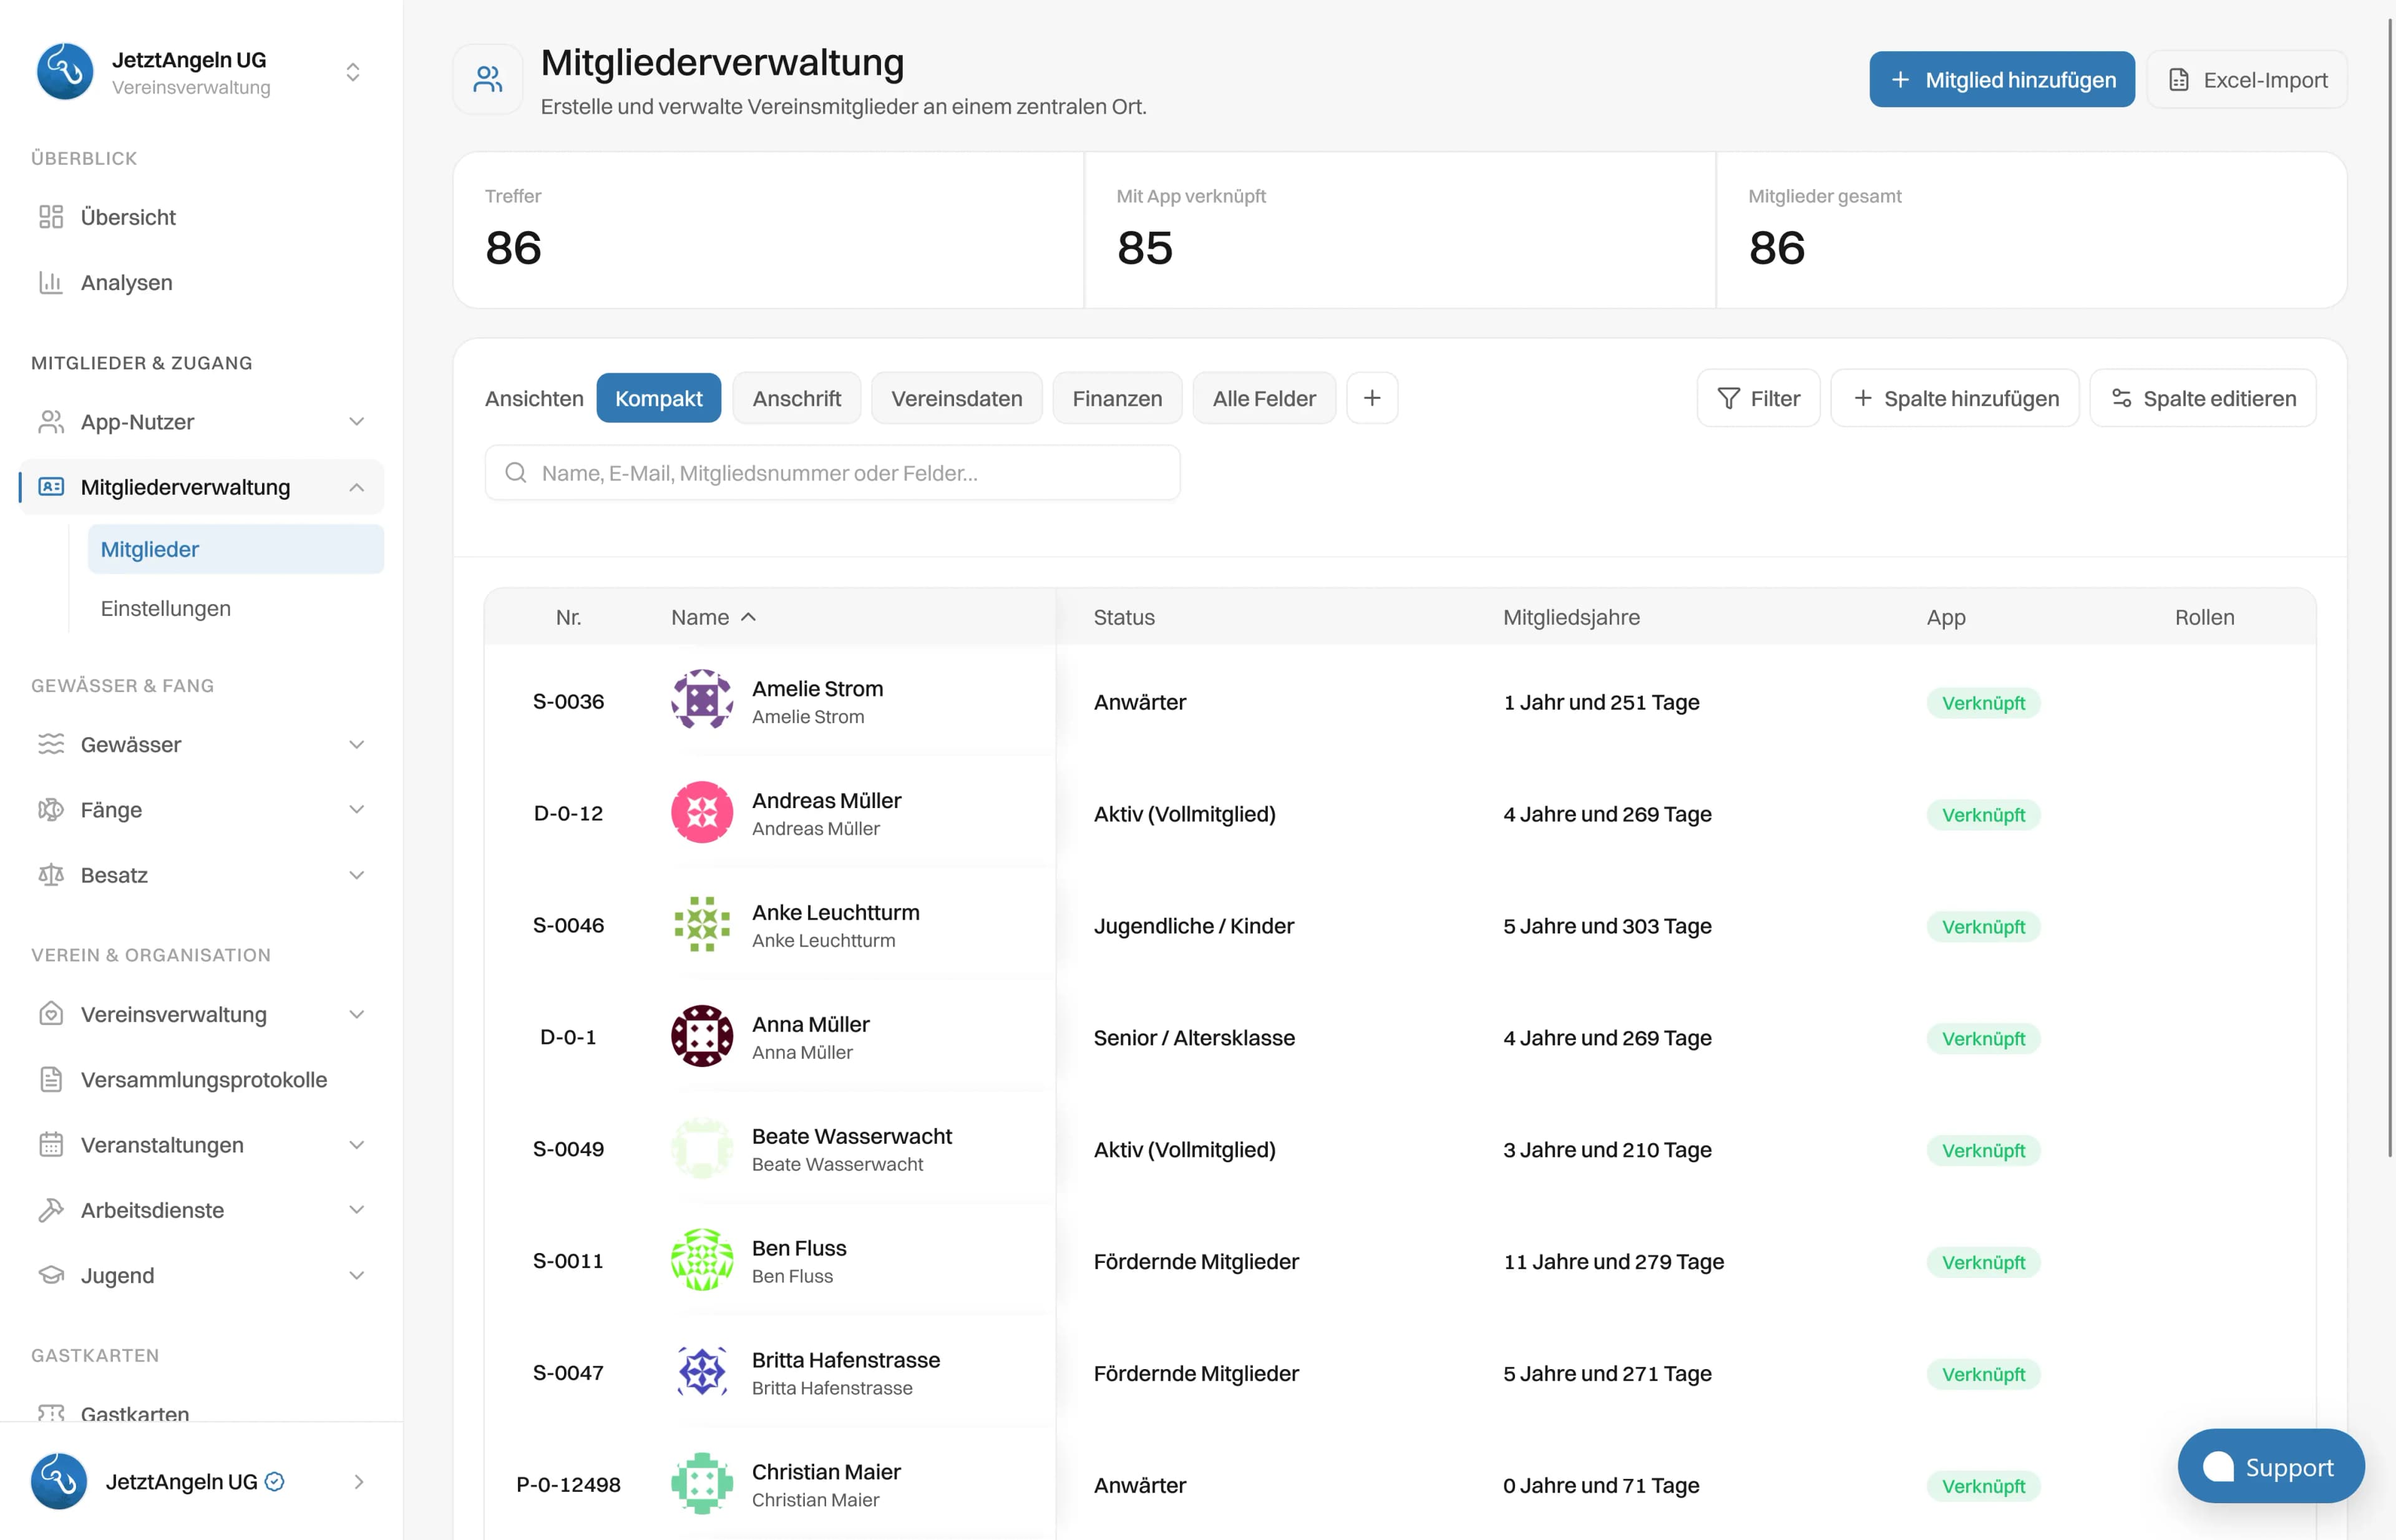Focus the member search field
The height and width of the screenshot is (1540, 2396).
tap(832, 473)
